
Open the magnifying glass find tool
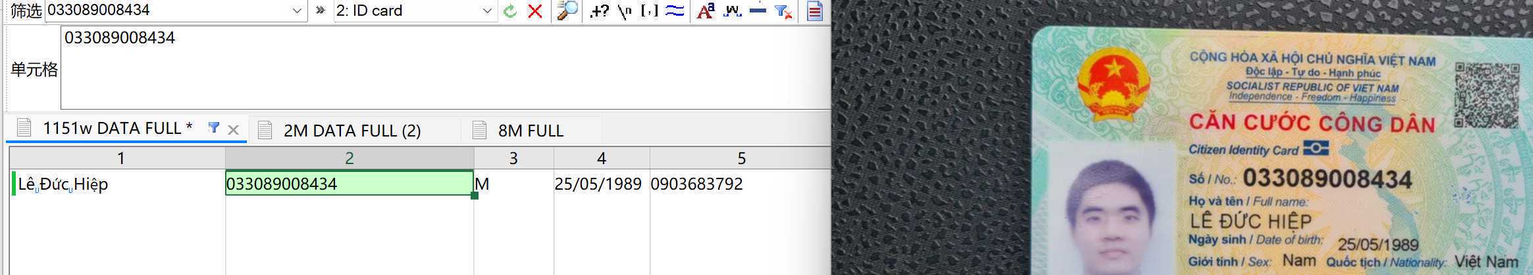click(x=567, y=11)
